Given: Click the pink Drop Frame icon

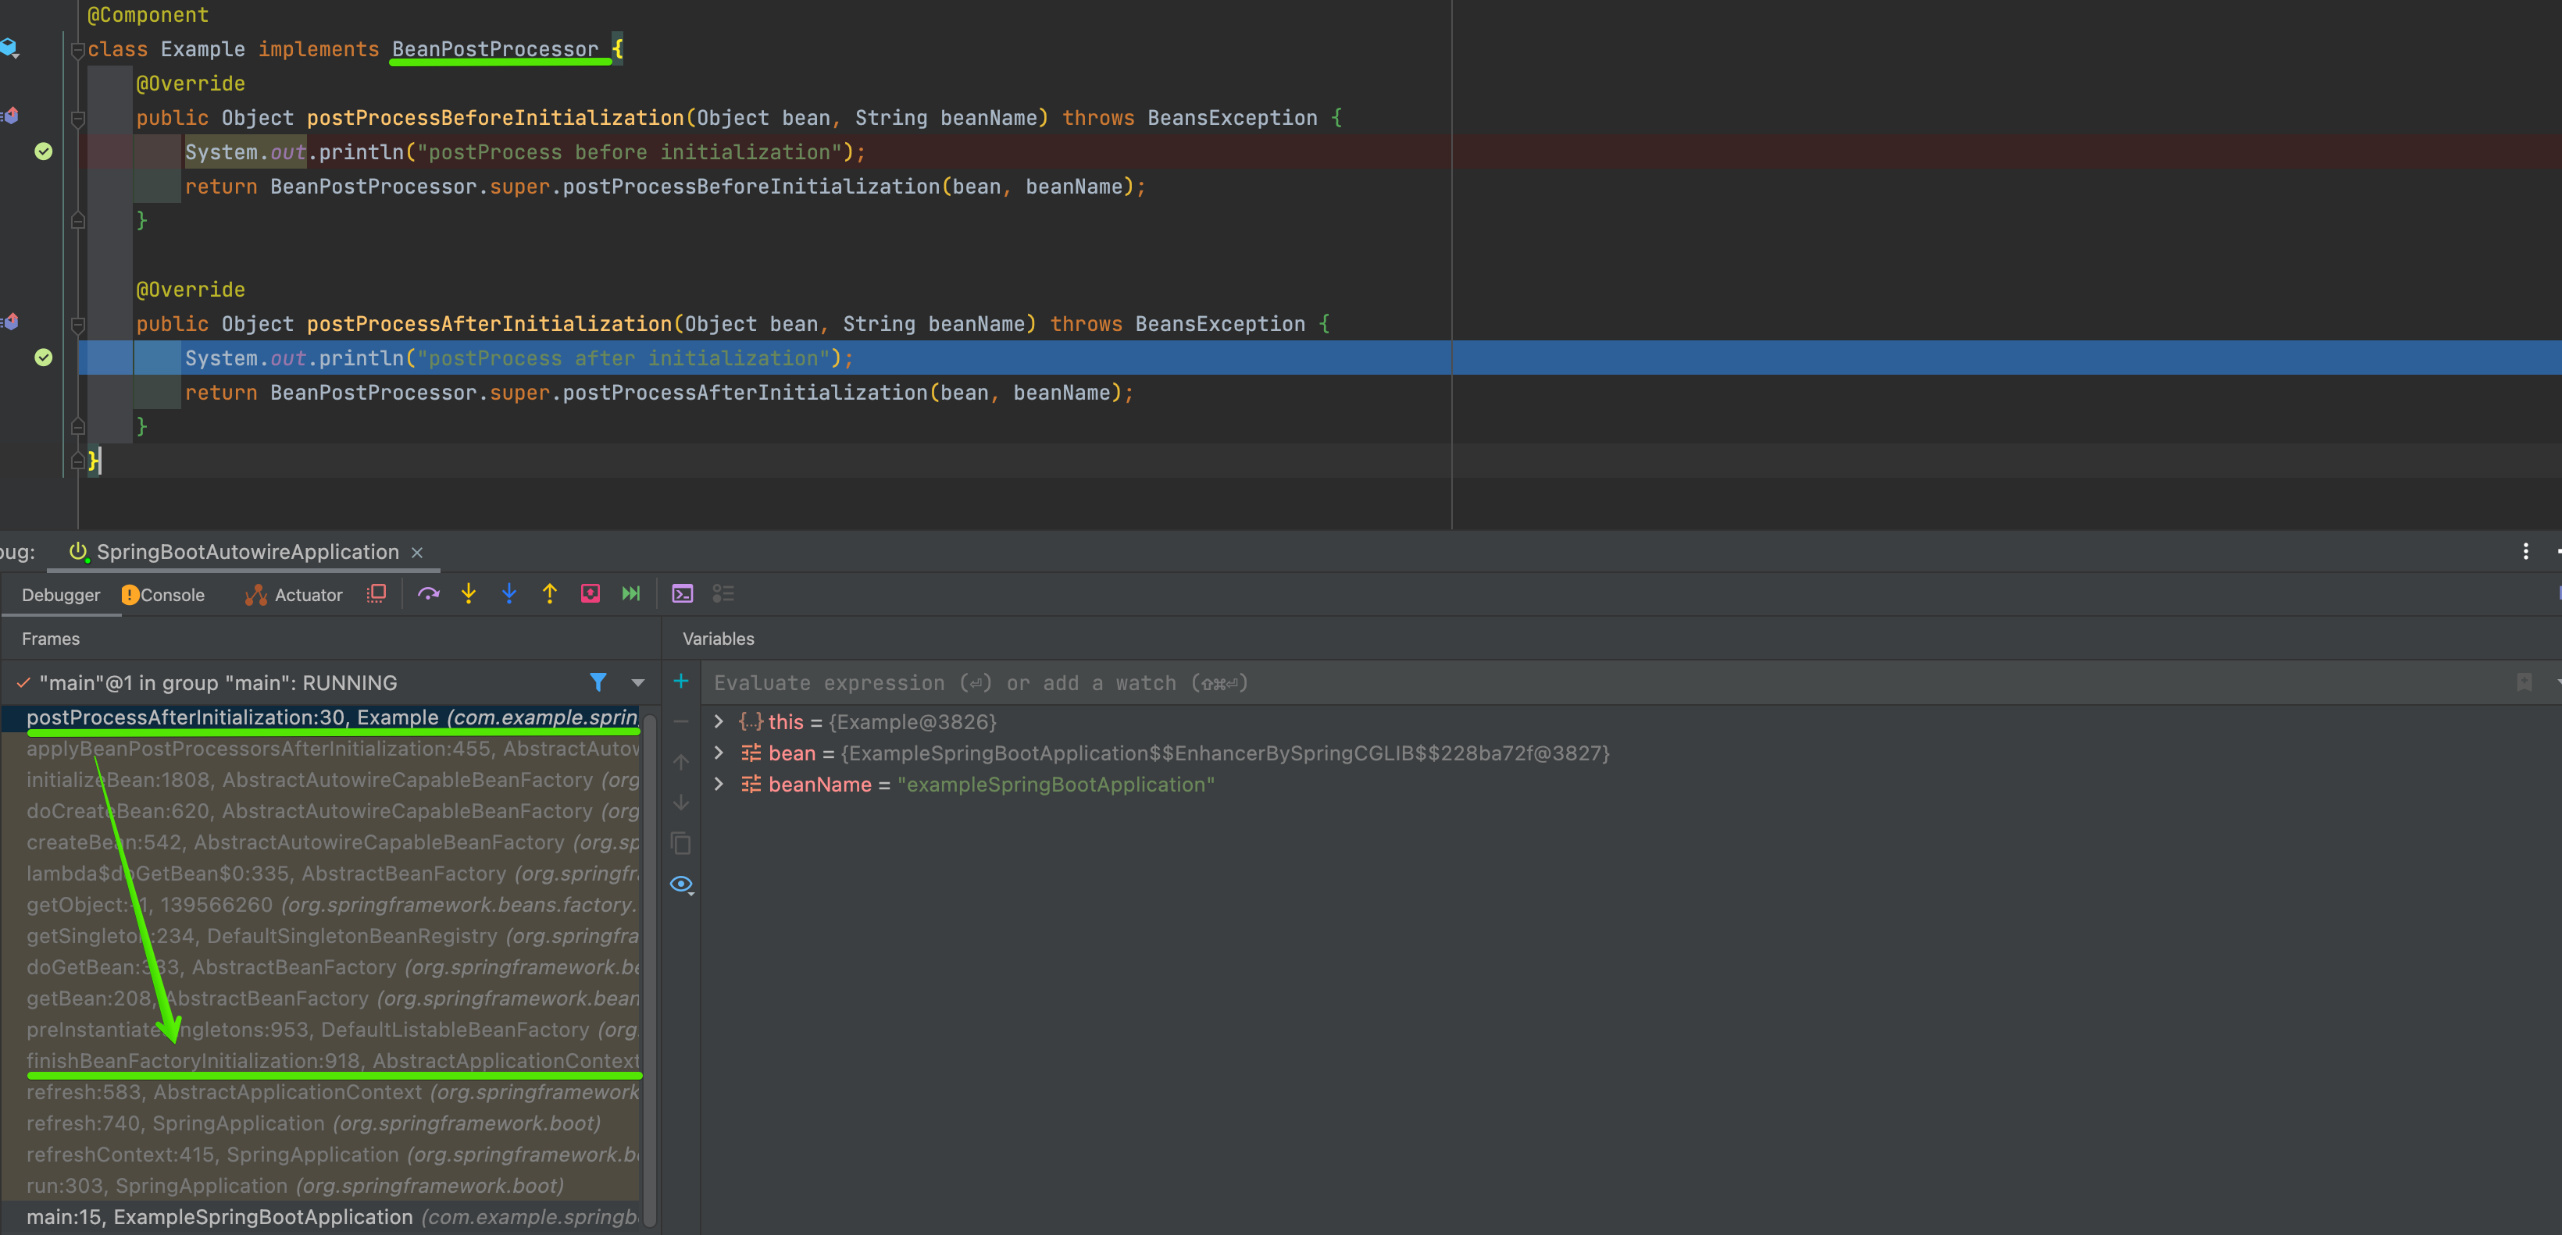Looking at the screenshot, I should pos(590,593).
